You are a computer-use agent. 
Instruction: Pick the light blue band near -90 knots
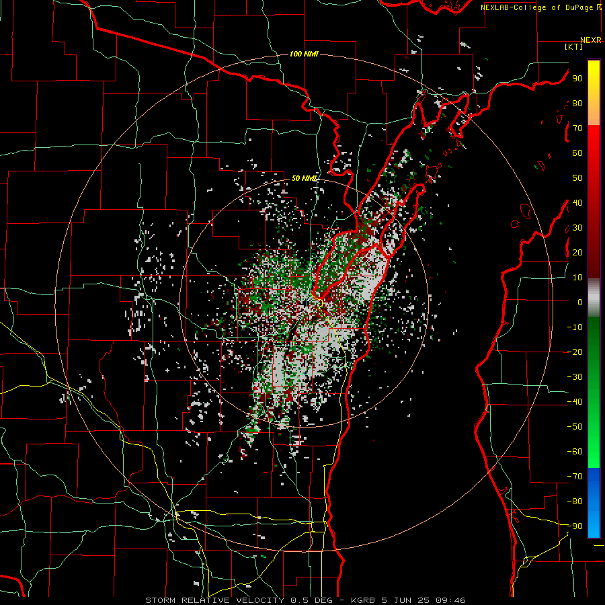click(594, 525)
